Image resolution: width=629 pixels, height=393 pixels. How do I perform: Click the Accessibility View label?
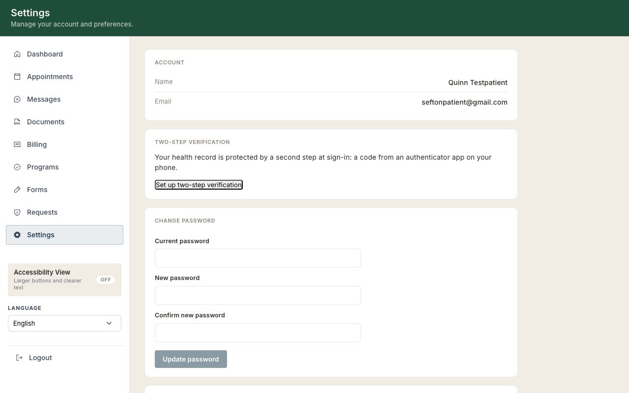pyautogui.click(x=42, y=272)
